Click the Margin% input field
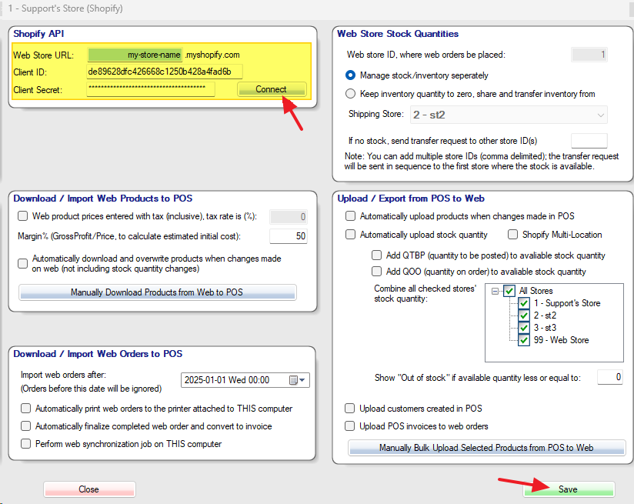Screen dimensions: 634x504 289,236
